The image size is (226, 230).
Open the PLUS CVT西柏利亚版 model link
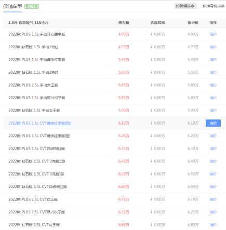pyautogui.click(x=37, y=148)
